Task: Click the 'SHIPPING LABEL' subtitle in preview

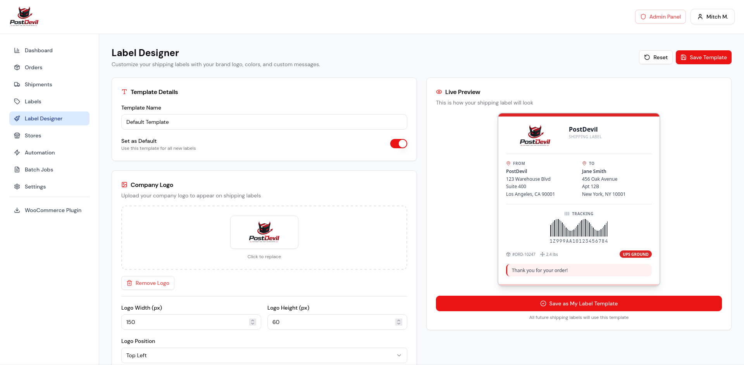Action: click(x=585, y=137)
